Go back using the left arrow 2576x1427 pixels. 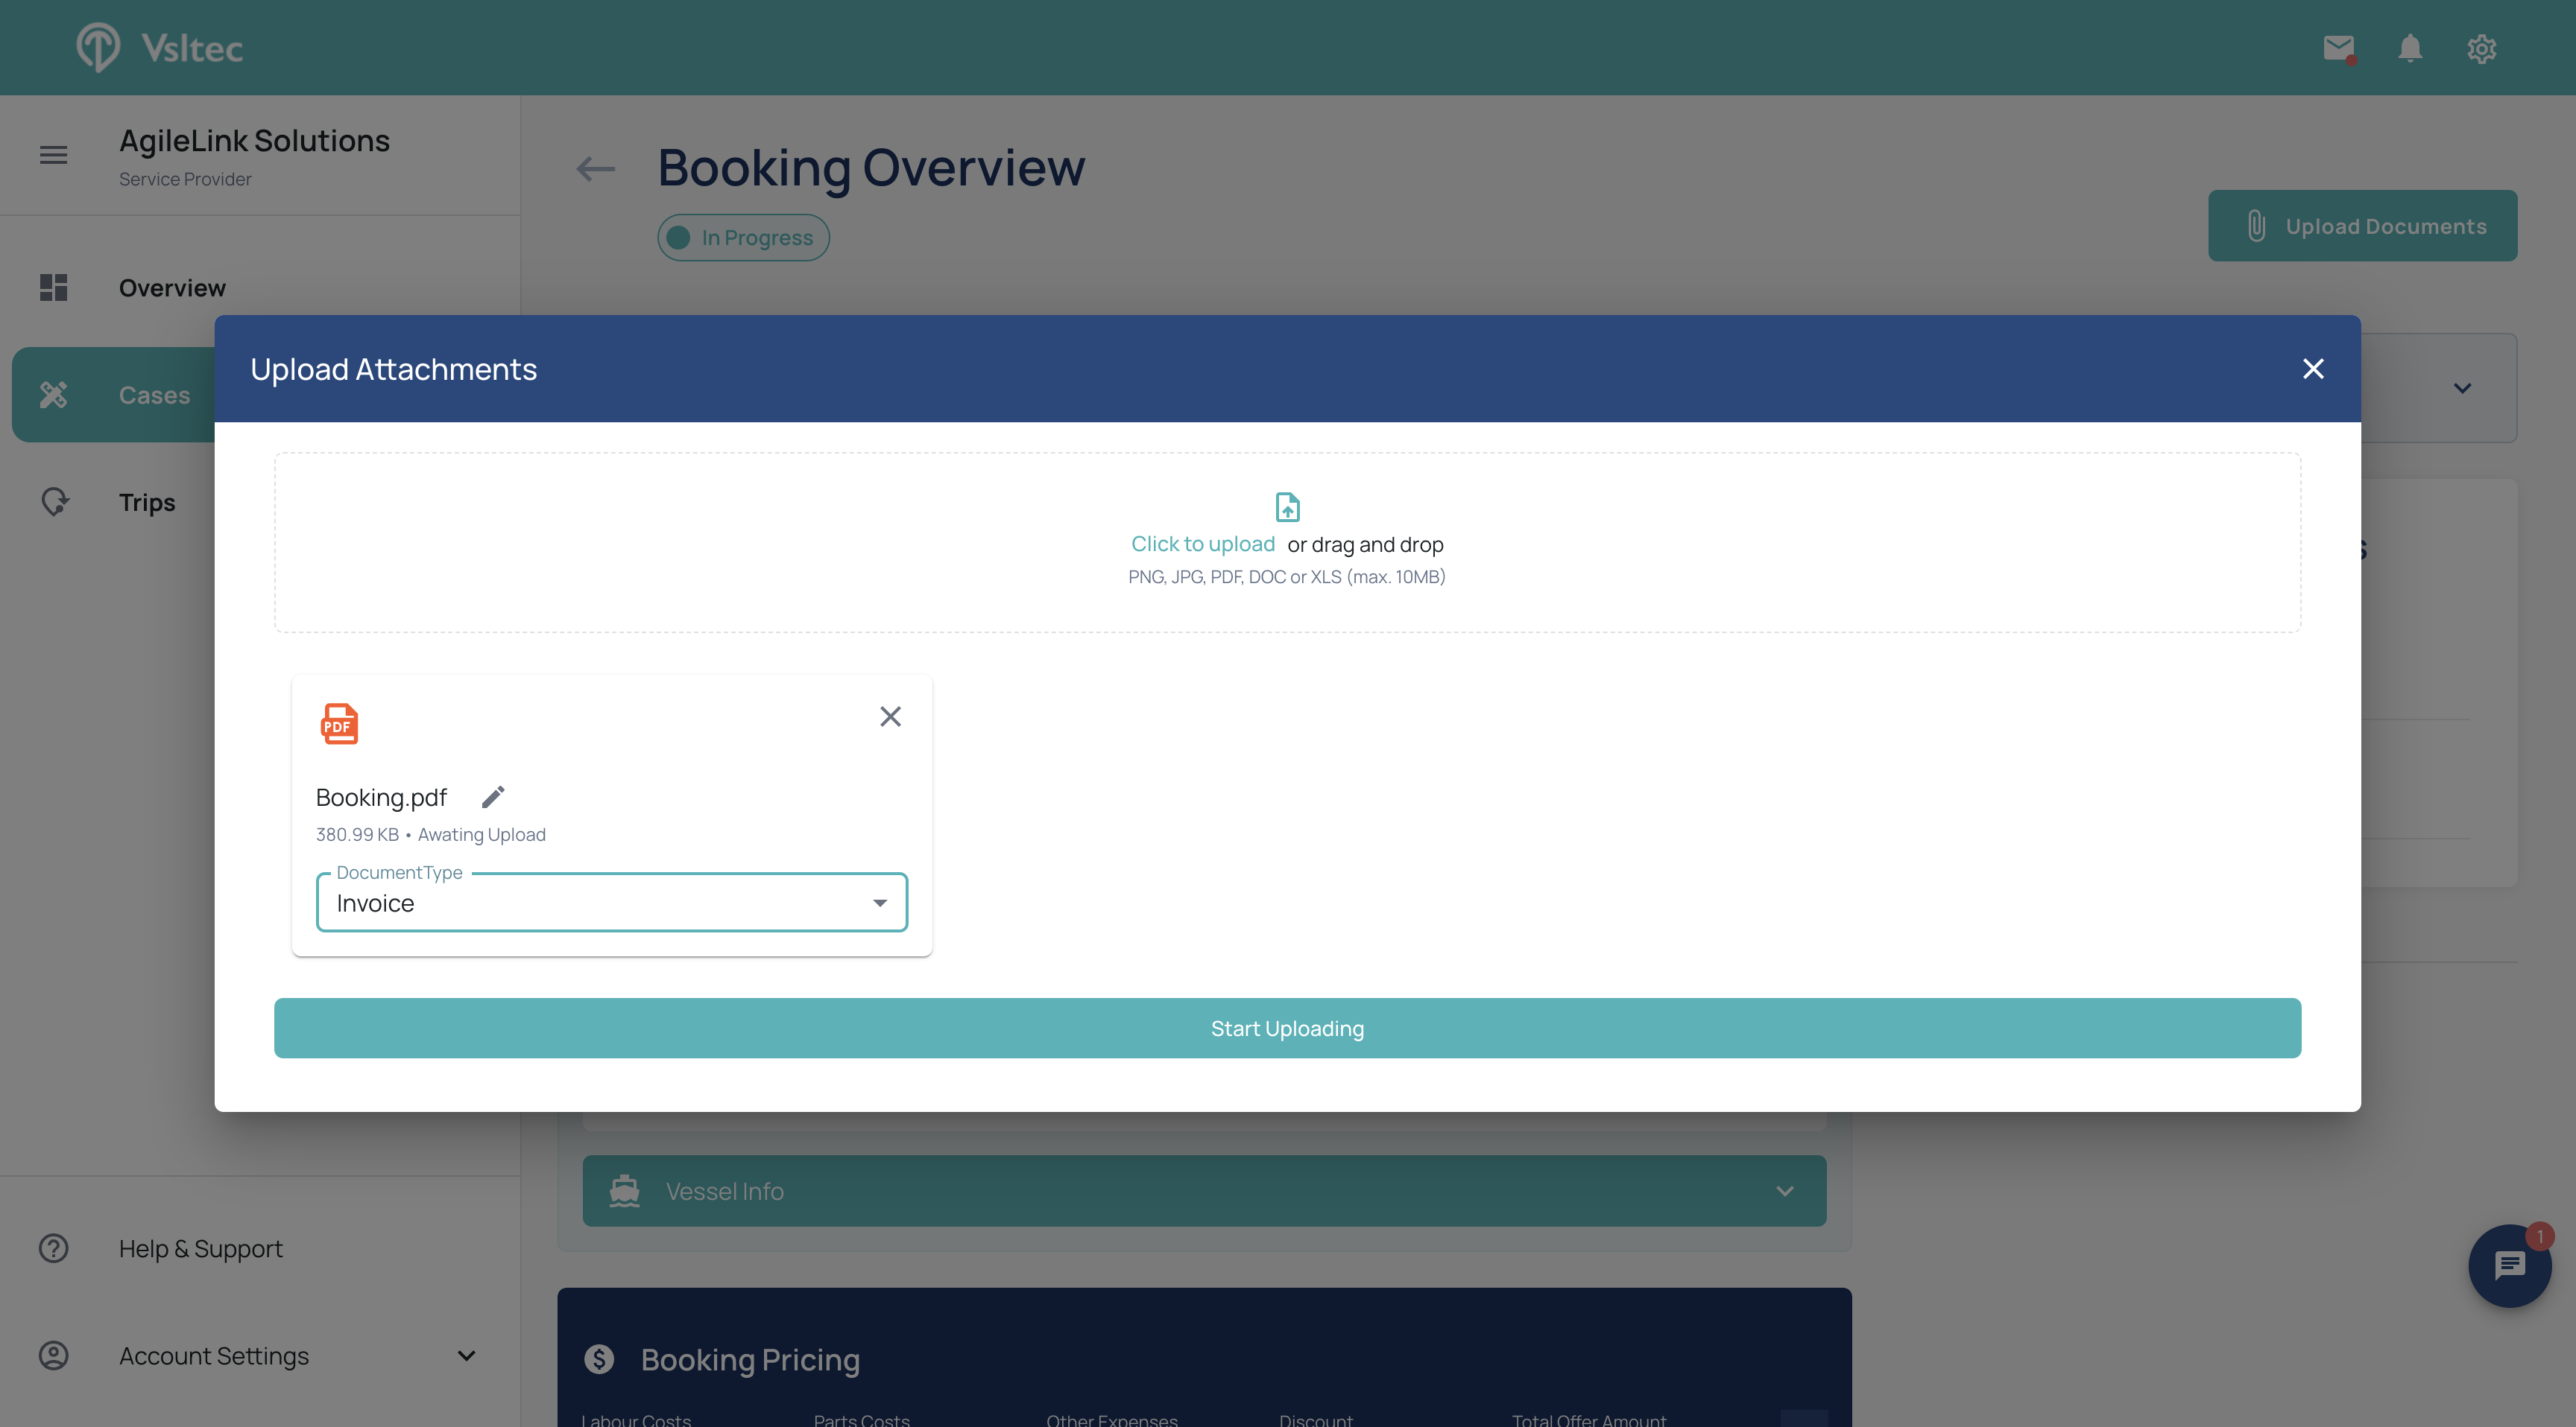pyautogui.click(x=595, y=169)
